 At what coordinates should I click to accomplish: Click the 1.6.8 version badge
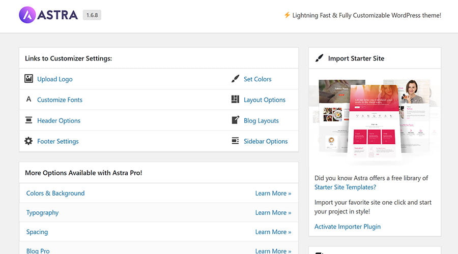click(92, 15)
